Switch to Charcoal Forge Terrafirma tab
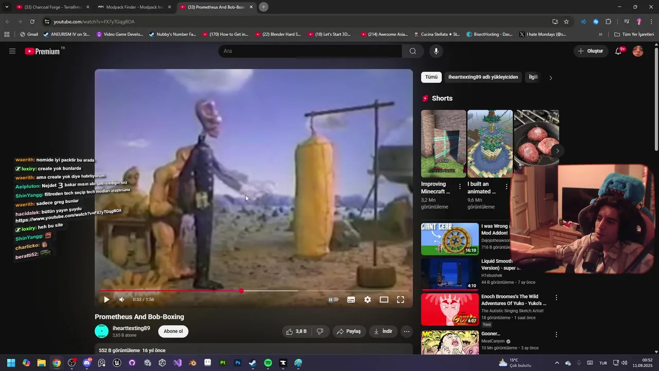The width and height of the screenshot is (659, 371). click(x=52, y=7)
